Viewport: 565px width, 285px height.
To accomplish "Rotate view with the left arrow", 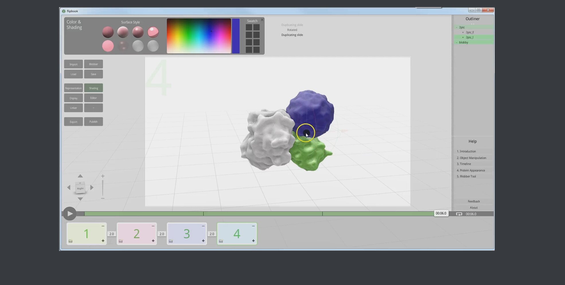I will click(69, 188).
